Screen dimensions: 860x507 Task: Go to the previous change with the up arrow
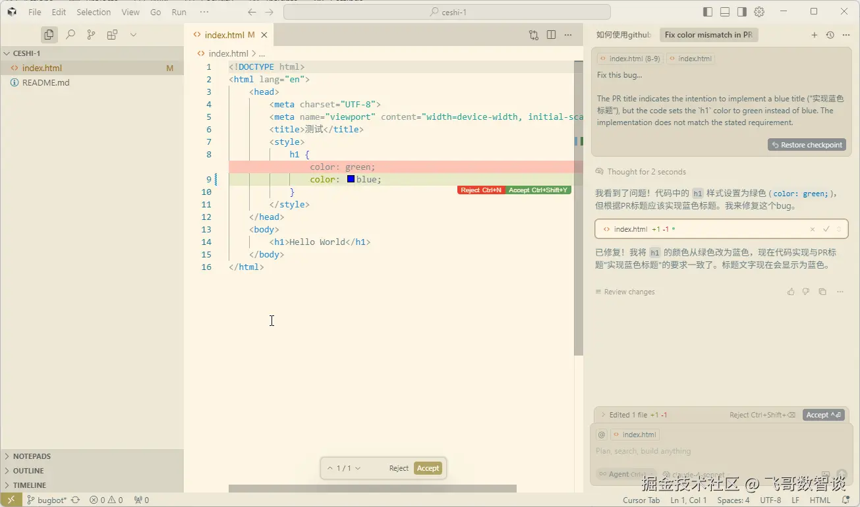330,468
